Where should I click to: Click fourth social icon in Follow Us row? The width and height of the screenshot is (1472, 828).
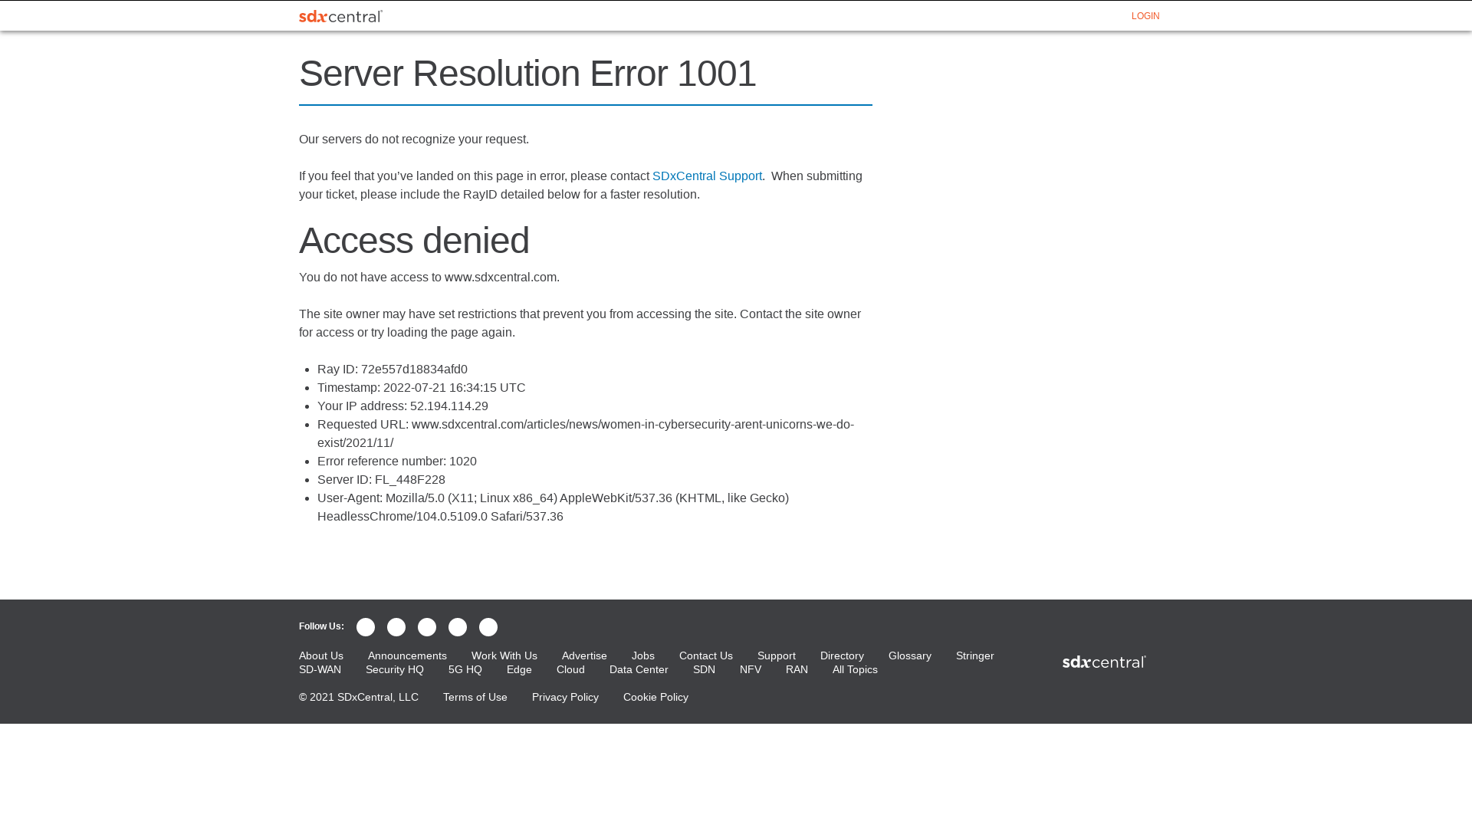pos(458,627)
